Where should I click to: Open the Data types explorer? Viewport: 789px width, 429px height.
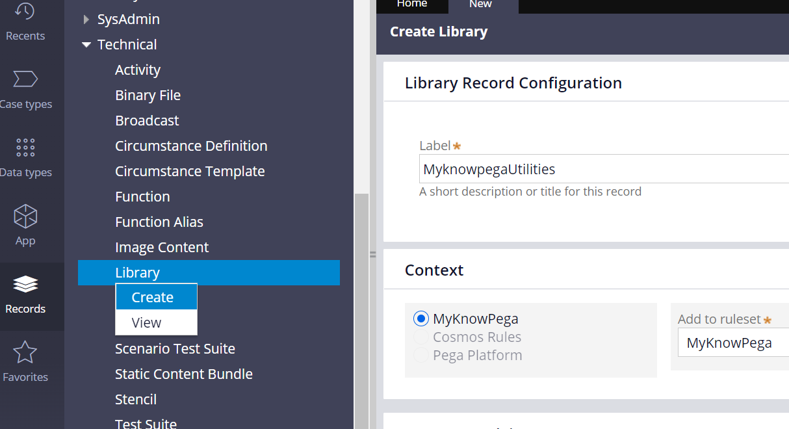pyautogui.click(x=25, y=159)
